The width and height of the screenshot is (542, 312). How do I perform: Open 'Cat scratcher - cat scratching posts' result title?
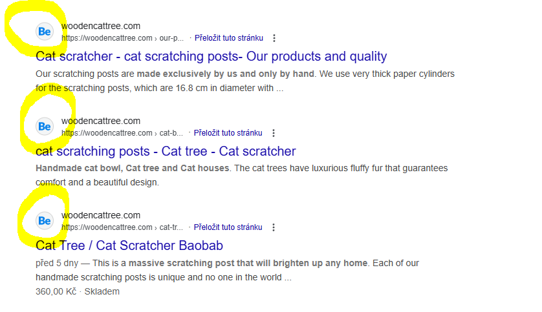(211, 56)
